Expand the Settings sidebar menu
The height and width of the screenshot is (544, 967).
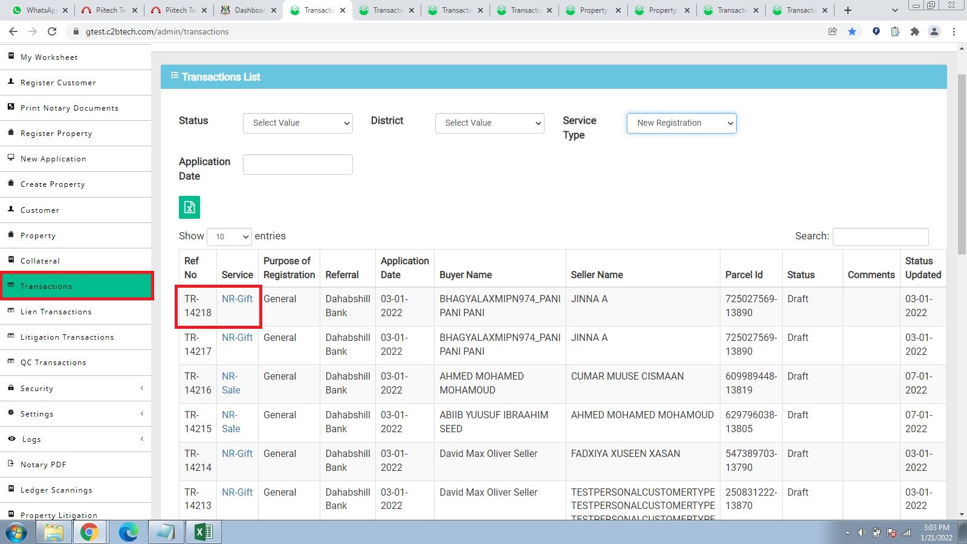tap(76, 414)
